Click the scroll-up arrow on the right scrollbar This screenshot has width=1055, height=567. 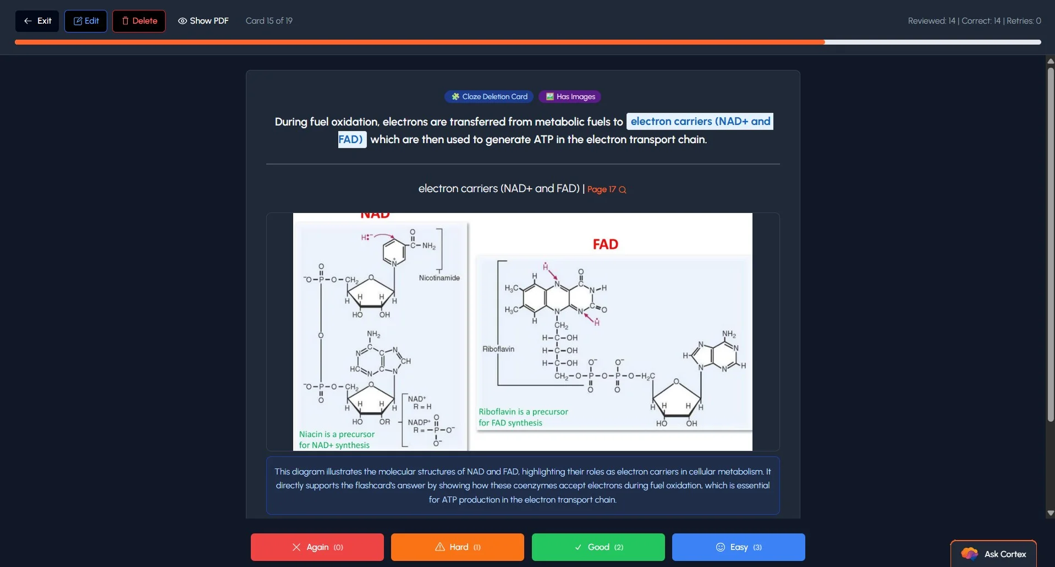click(x=1049, y=61)
